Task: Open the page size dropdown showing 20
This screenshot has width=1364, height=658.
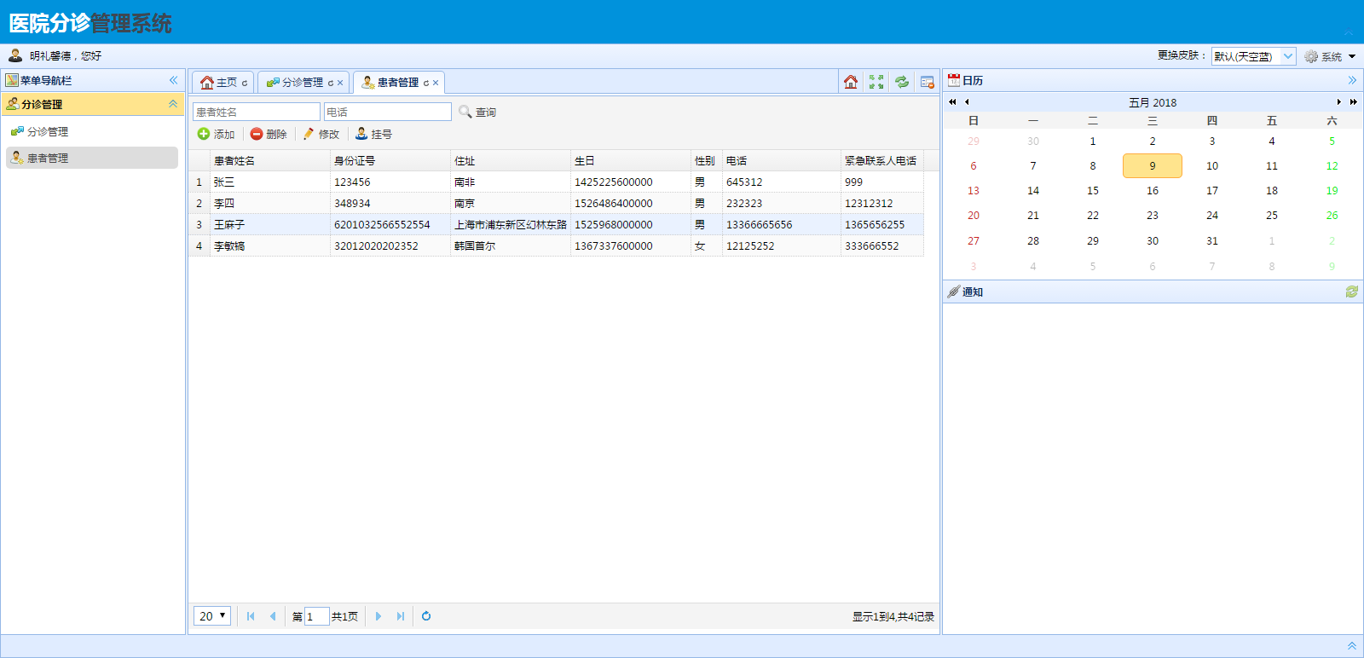Action: 212,615
